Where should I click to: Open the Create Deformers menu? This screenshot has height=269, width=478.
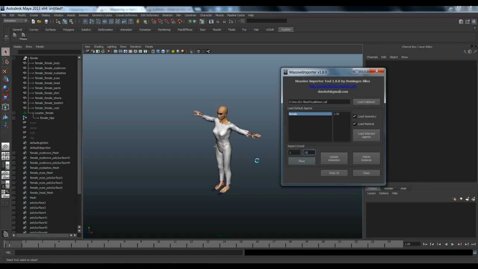click(x=126, y=15)
